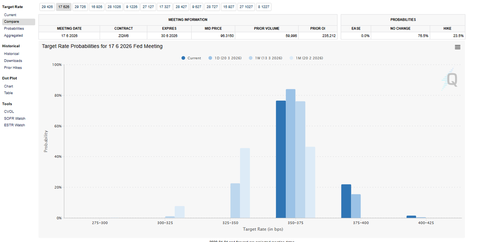Click the Current bar for 400-425
484x242 pixels.
click(411, 217)
